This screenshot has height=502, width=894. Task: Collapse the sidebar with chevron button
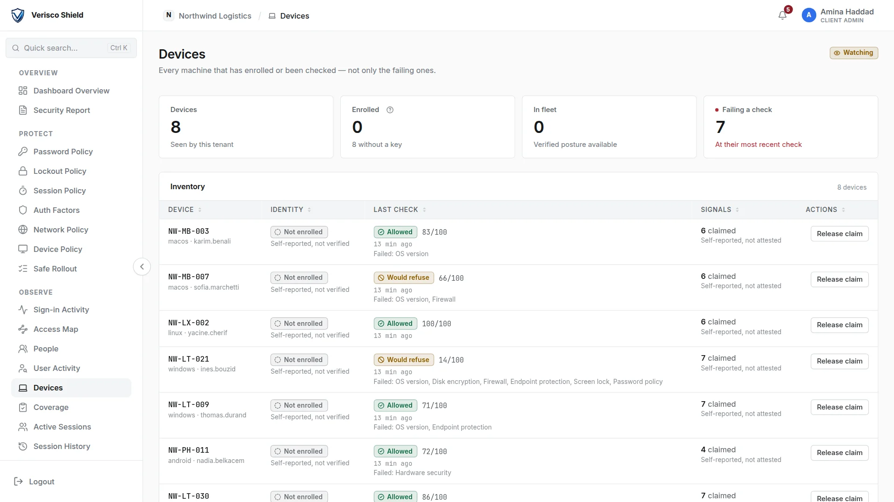click(142, 267)
